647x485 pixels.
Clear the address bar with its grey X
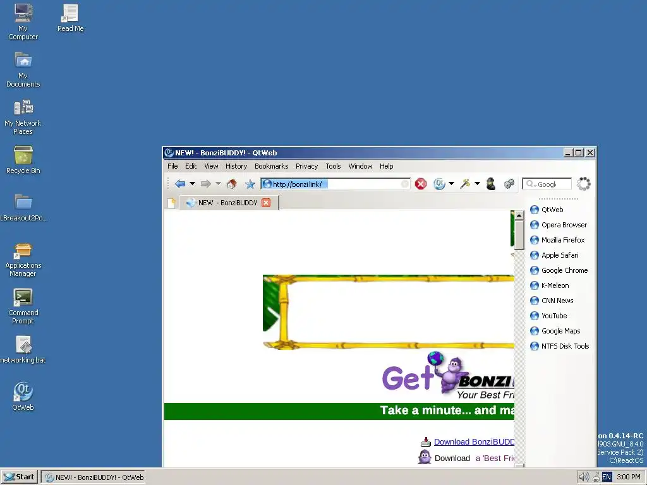click(x=405, y=184)
